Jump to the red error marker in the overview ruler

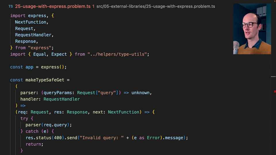point(275,92)
